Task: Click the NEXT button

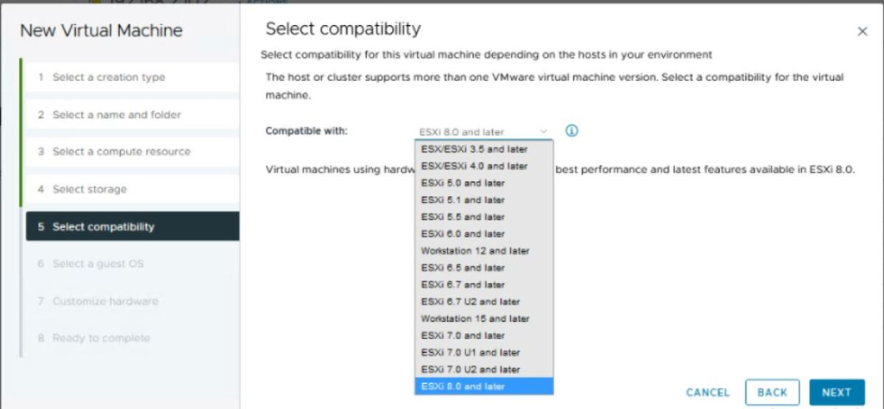Action: 837,392
